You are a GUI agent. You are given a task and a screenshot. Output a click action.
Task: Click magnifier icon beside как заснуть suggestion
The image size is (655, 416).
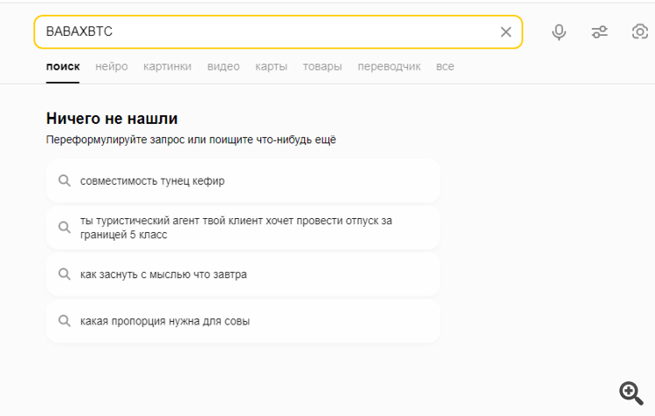click(x=65, y=274)
